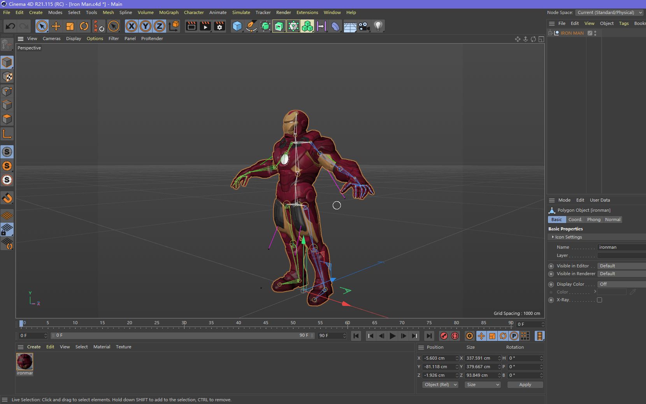Activate the Rotate tool
The image size is (646, 404).
pyautogui.click(x=84, y=26)
